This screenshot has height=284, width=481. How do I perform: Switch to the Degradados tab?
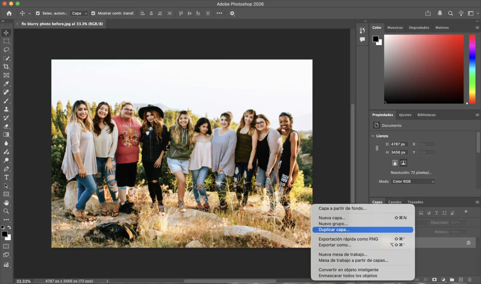[x=419, y=28]
